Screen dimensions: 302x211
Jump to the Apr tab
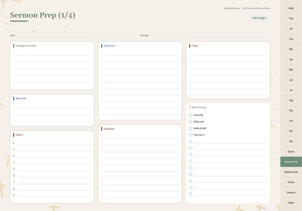pyautogui.click(x=291, y=59)
